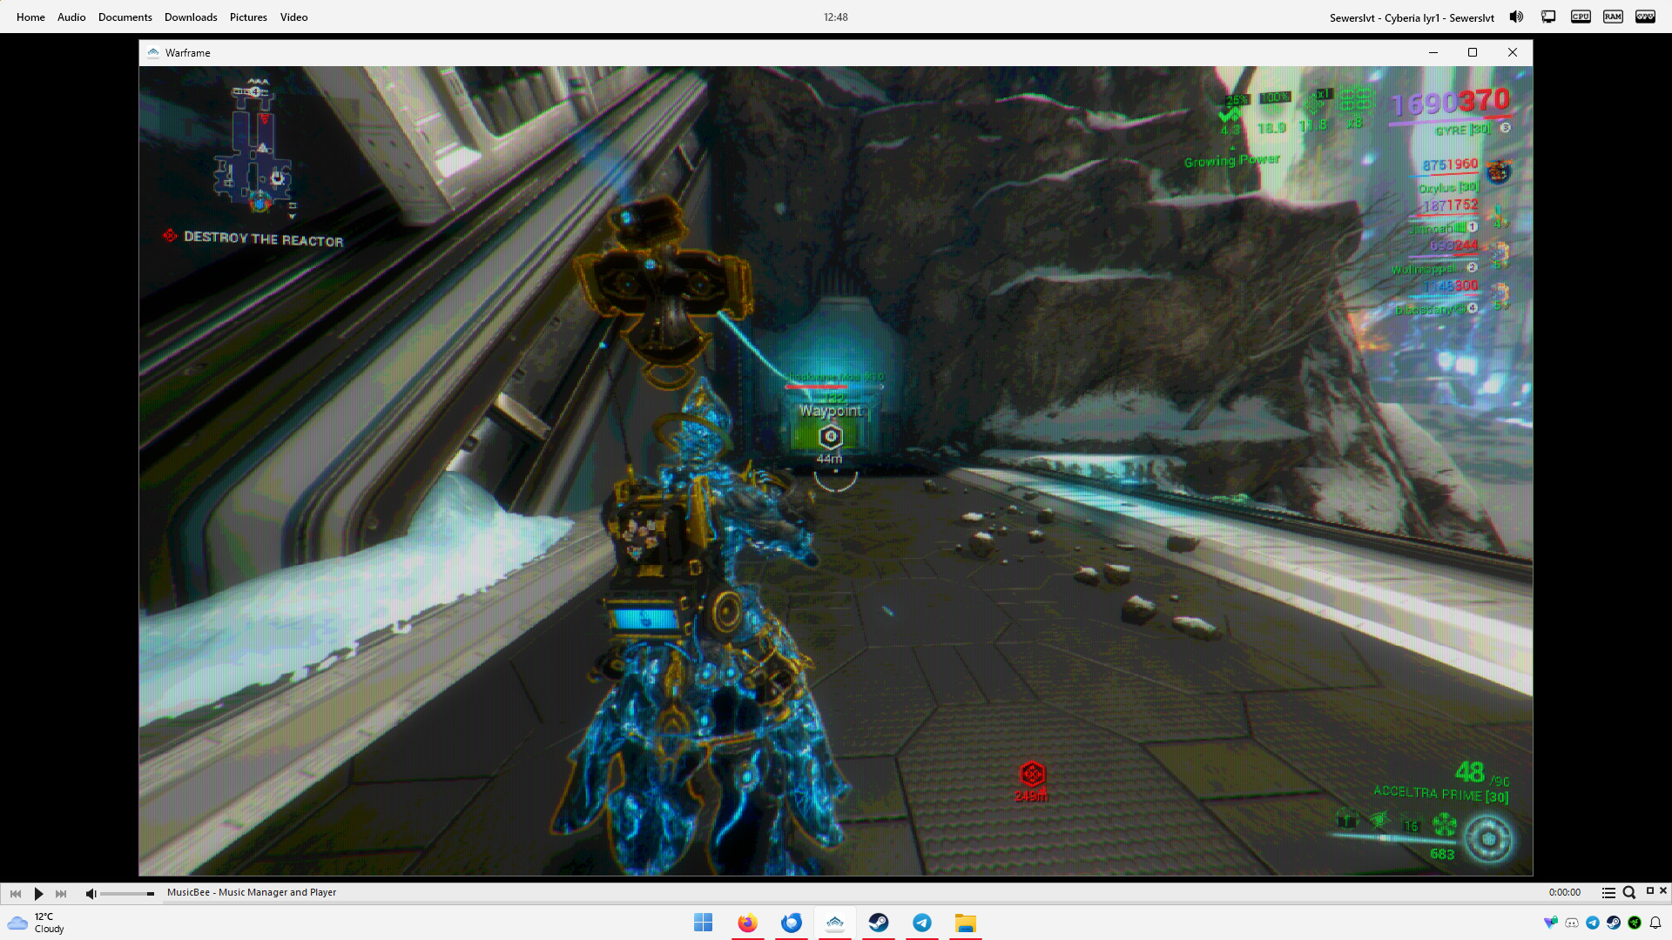The width and height of the screenshot is (1672, 940).
Task: Open the Downloads folder from the top bar
Action: (x=191, y=17)
